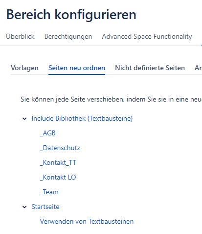Collapse the Include Bibliothek tree chevron
Viewport: 202px width, 234px height.
[x=24, y=119]
